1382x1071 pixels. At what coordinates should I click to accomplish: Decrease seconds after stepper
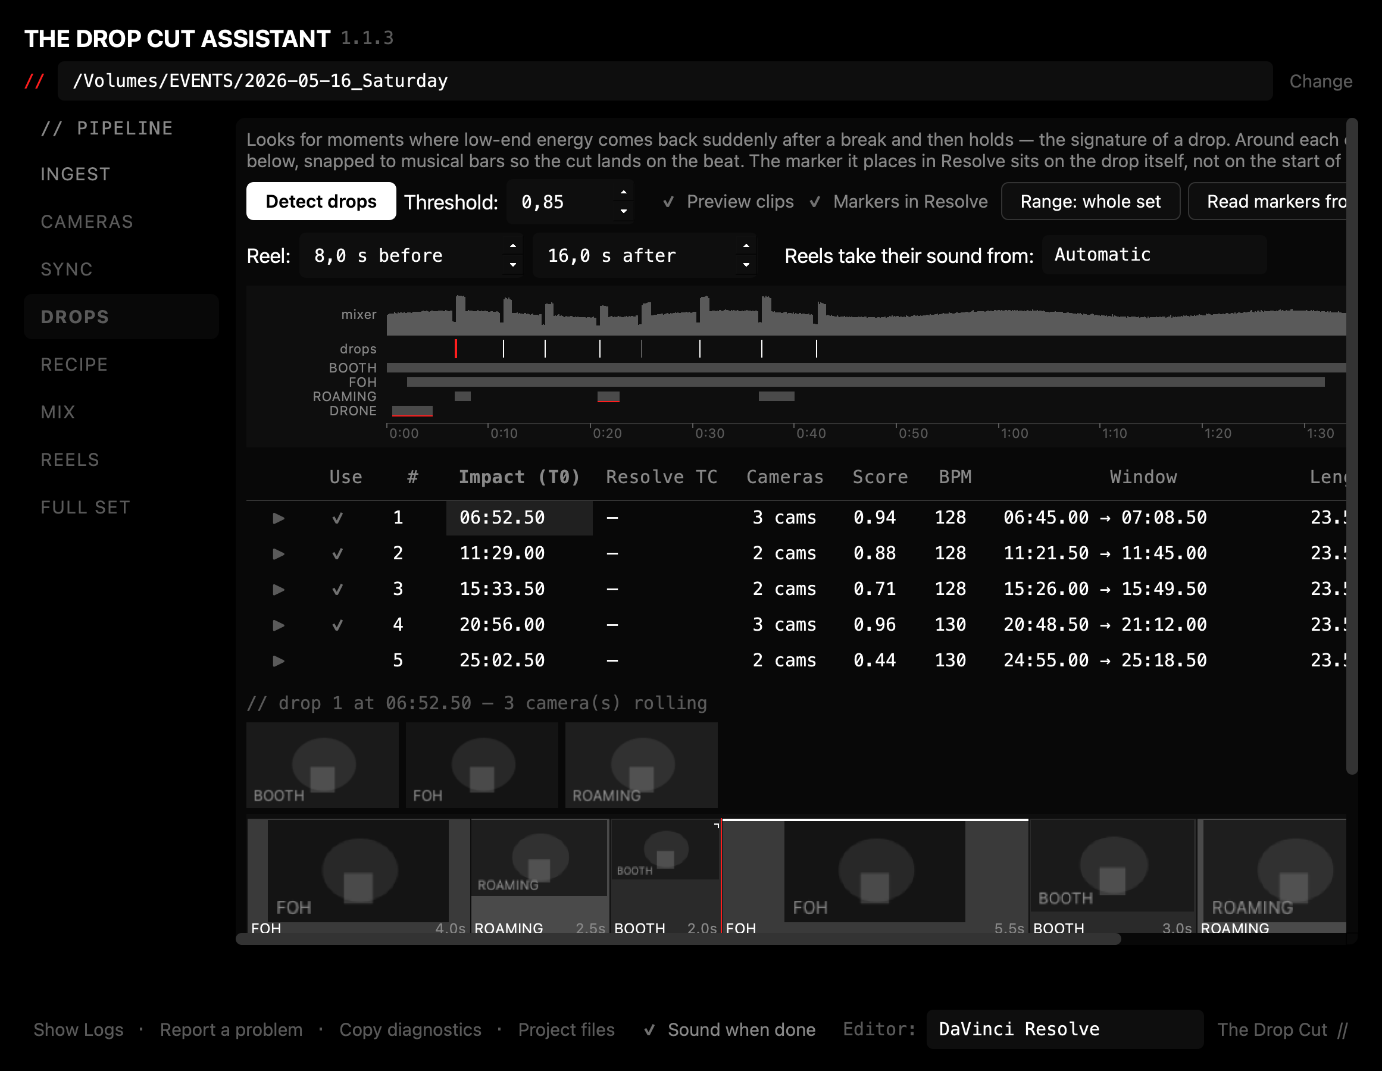tap(746, 264)
